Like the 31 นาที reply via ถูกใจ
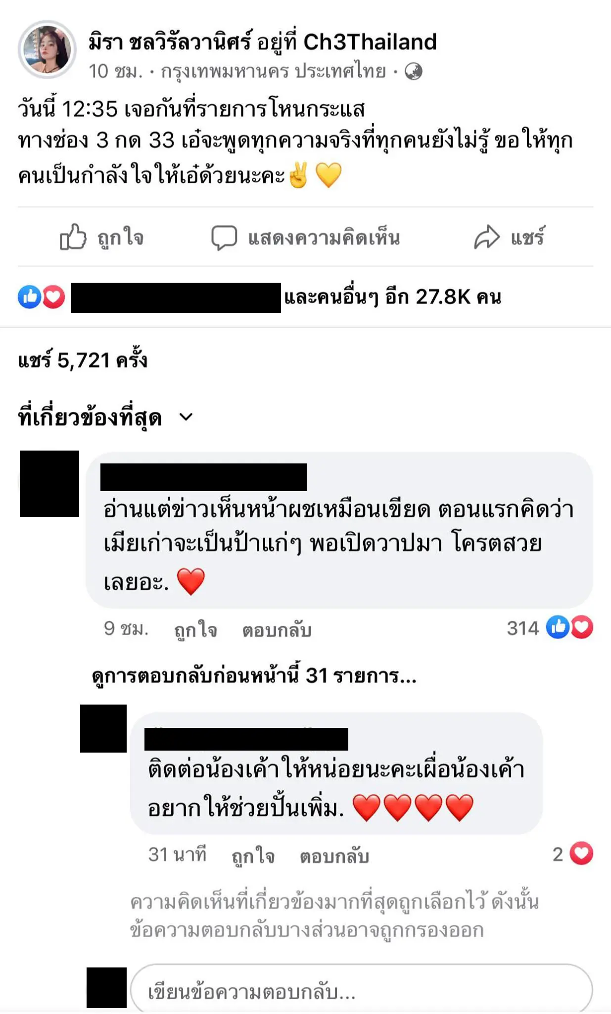The width and height of the screenshot is (611, 1014). (253, 856)
